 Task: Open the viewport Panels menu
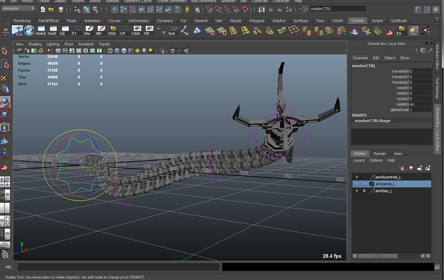click(104, 44)
